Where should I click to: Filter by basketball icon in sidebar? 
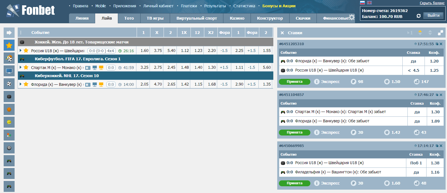coord(9,109)
